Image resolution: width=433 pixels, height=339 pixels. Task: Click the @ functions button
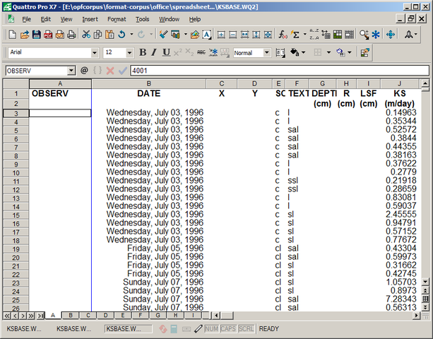coord(84,71)
